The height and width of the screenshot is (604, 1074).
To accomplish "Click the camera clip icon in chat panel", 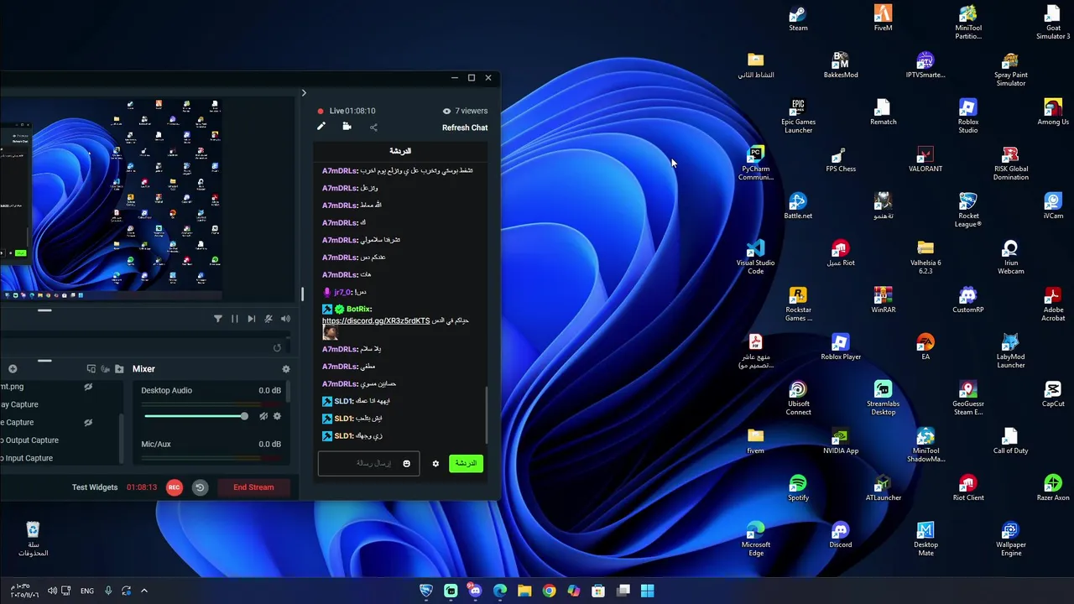I will tap(347, 127).
